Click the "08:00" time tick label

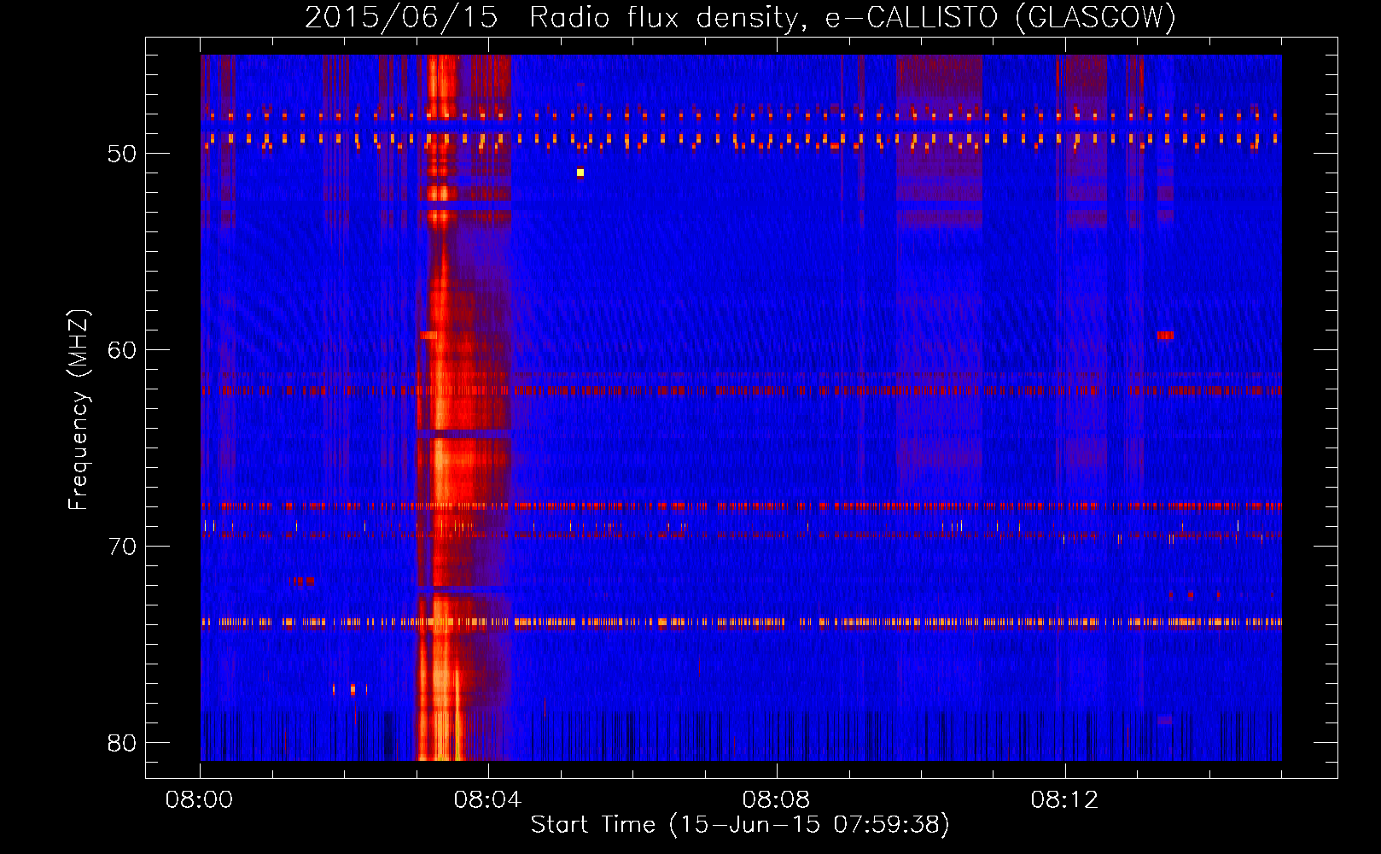pyautogui.click(x=200, y=800)
